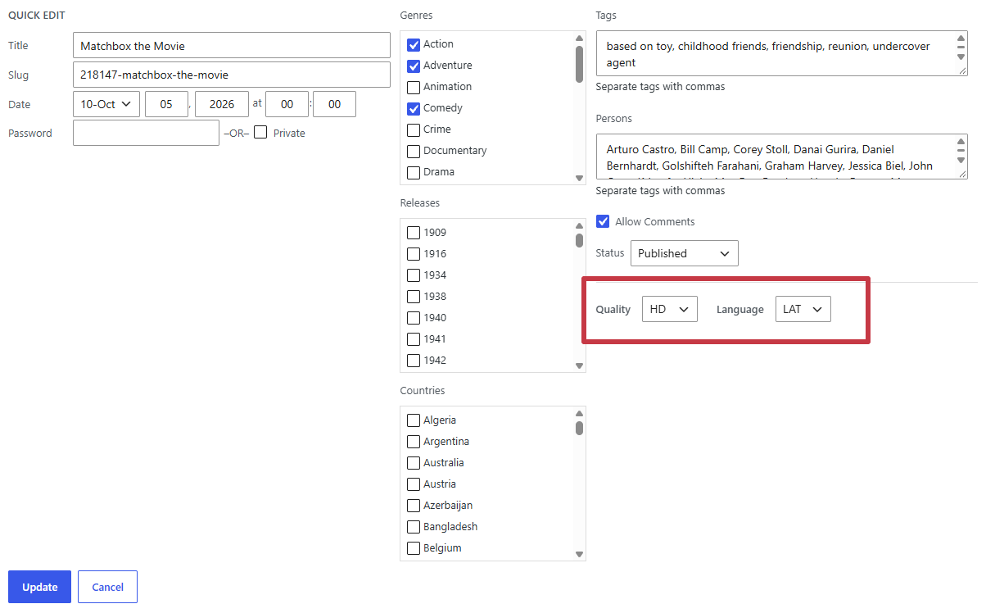
Task: Open the month 10-Oct dropdown
Action: click(x=106, y=104)
